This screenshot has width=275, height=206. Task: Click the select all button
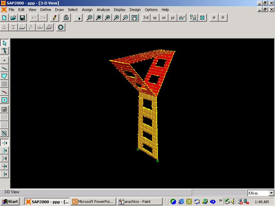pos(4,110)
